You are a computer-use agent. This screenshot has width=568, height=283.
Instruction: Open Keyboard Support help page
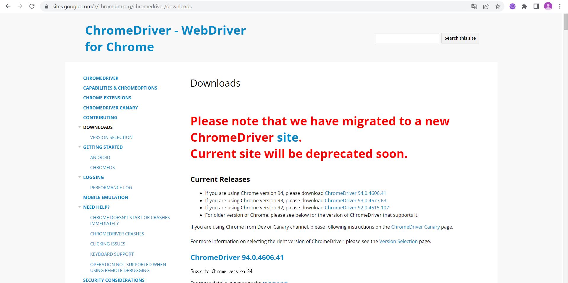click(112, 254)
